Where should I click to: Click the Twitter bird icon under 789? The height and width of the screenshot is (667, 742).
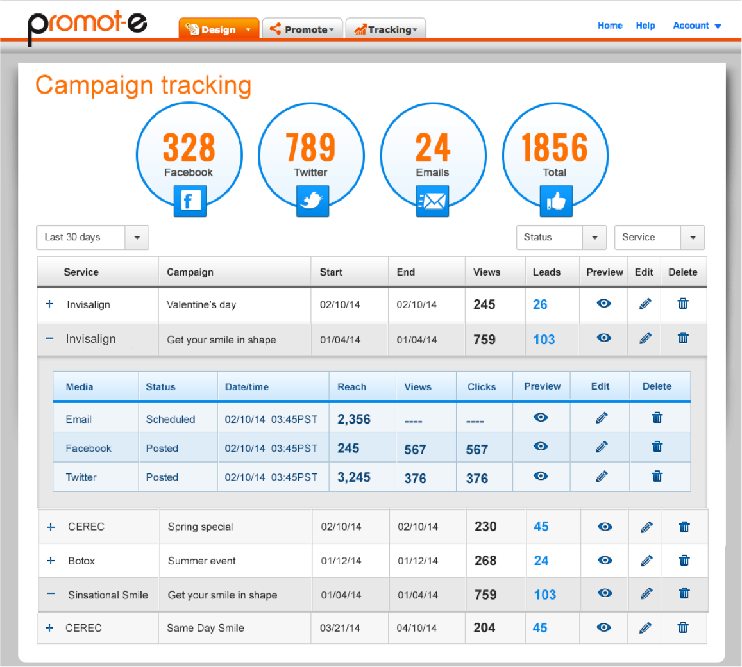[x=312, y=201]
